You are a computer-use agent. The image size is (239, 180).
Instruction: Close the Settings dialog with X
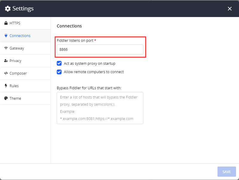(x=230, y=9)
